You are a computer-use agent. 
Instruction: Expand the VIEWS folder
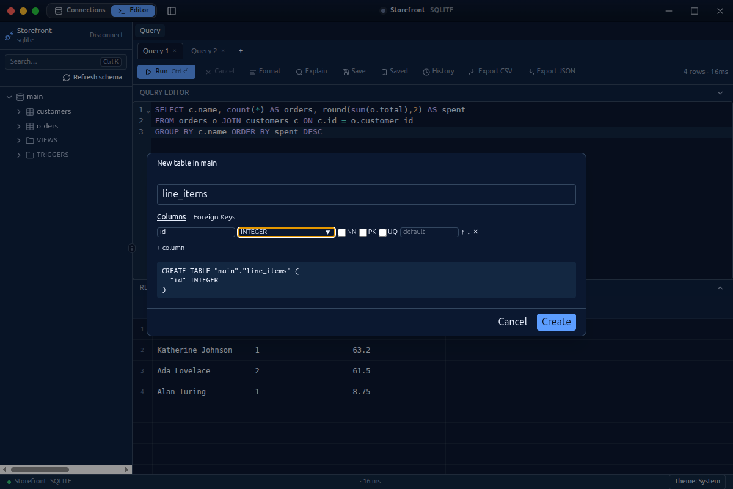(x=19, y=141)
